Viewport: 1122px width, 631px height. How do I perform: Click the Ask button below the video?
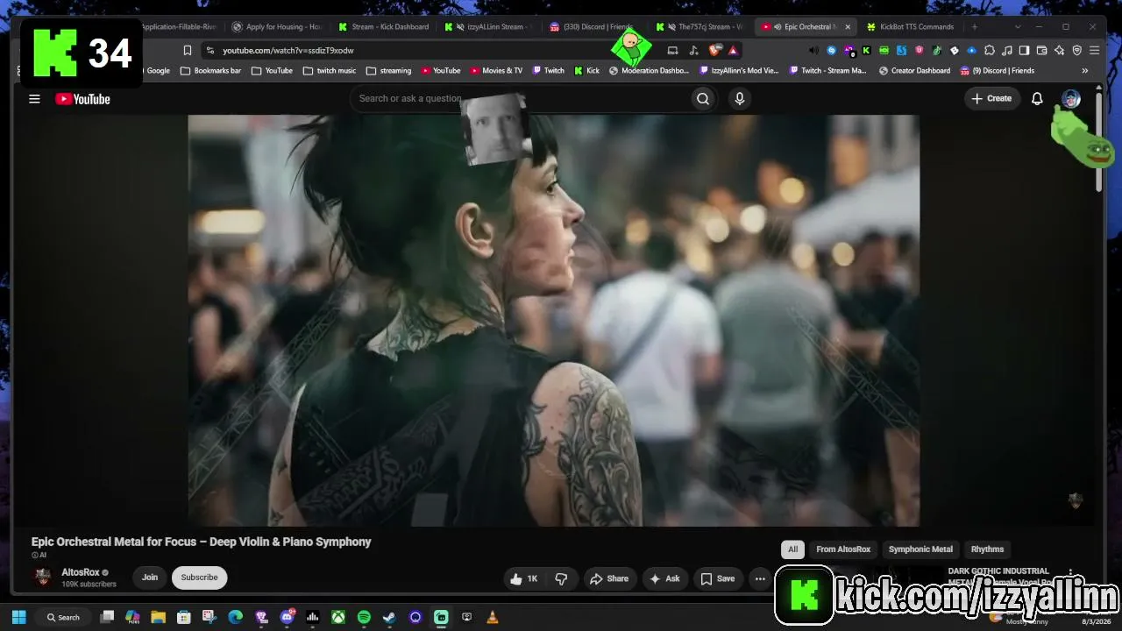pos(664,578)
